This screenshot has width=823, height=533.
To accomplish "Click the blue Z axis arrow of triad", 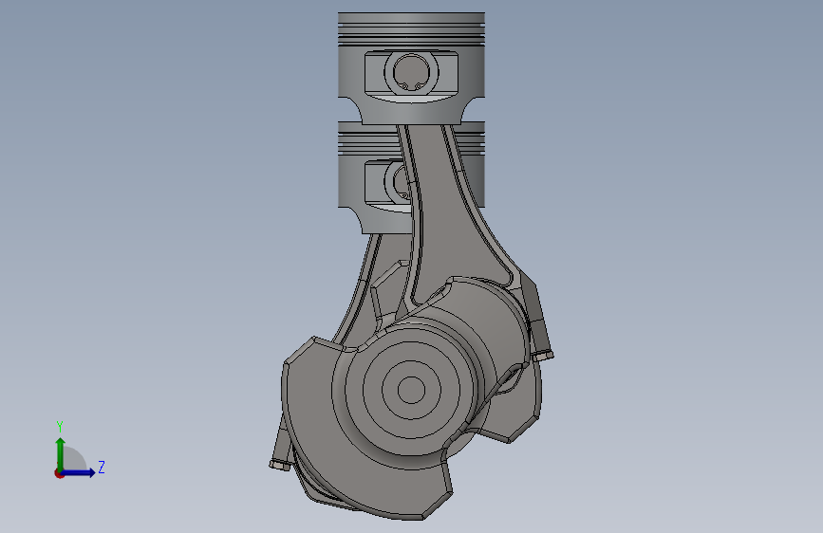I will click(x=79, y=472).
